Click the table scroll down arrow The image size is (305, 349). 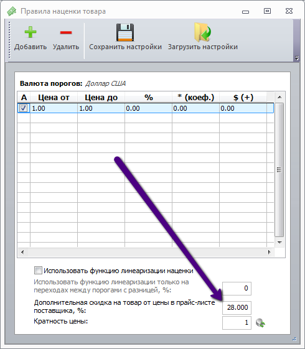(x=279, y=243)
